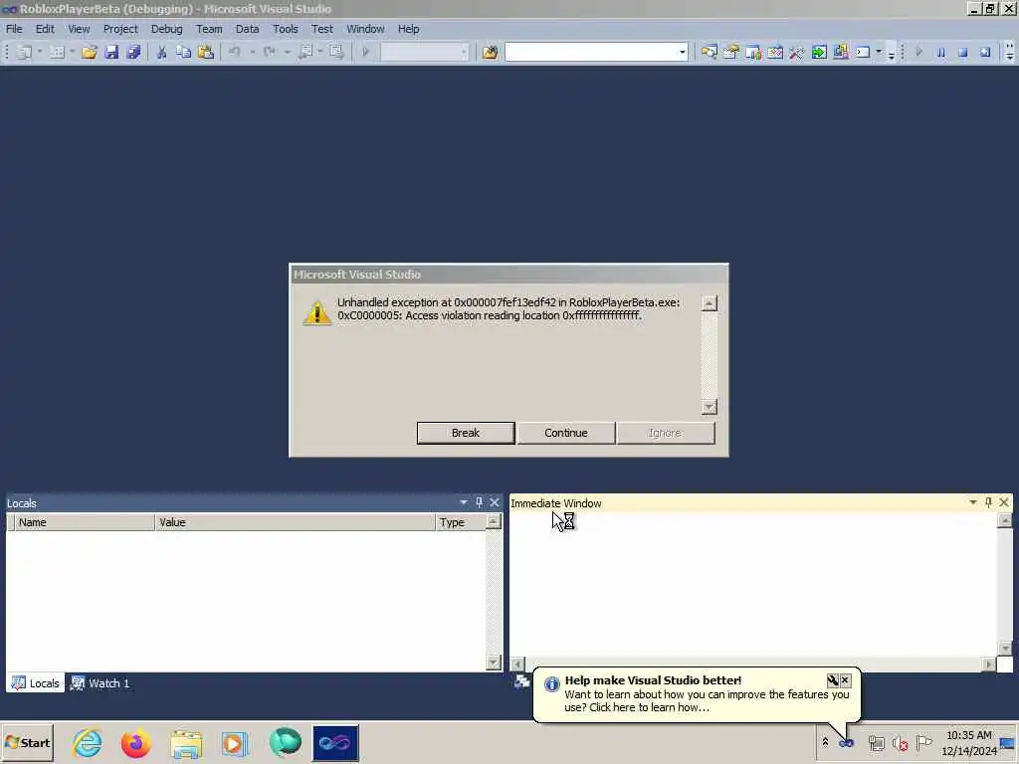The height and width of the screenshot is (764, 1019).
Task: Show hidden system tray icons
Action: pyautogui.click(x=825, y=741)
